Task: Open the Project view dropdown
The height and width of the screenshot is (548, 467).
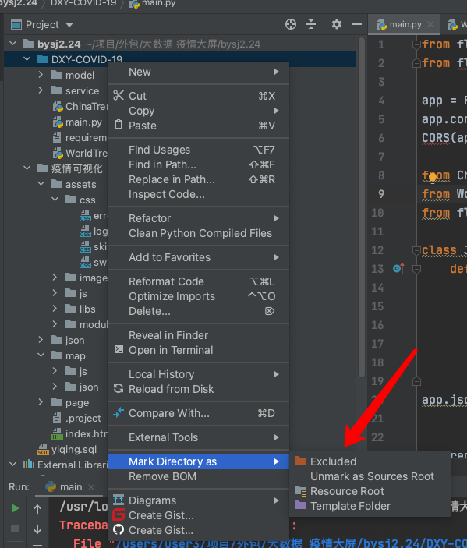Action: [x=69, y=25]
